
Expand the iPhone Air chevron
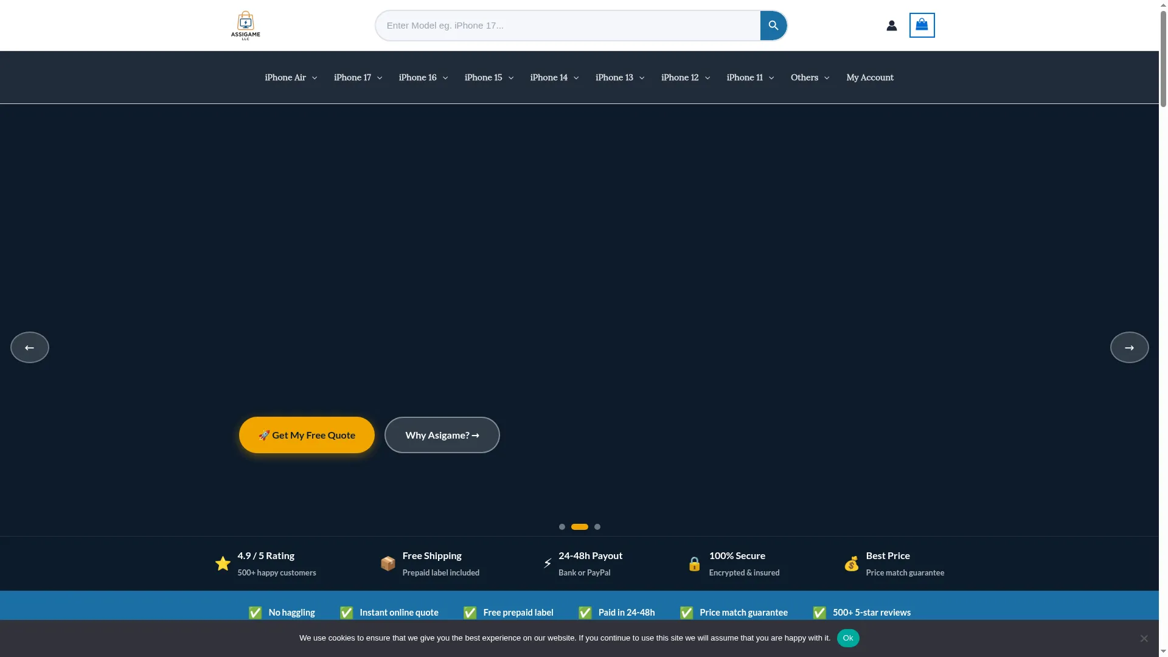pyautogui.click(x=315, y=78)
